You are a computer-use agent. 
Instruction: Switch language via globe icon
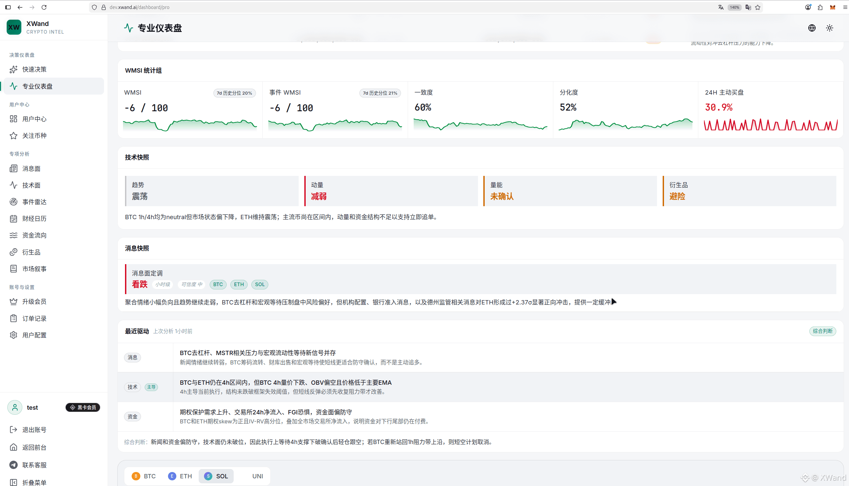tap(812, 28)
